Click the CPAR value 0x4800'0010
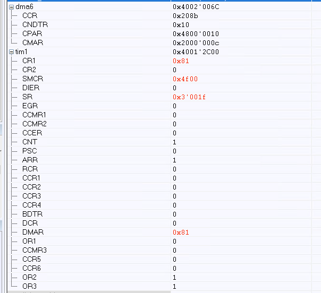Screen dimensions: 321x293 point(196,34)
